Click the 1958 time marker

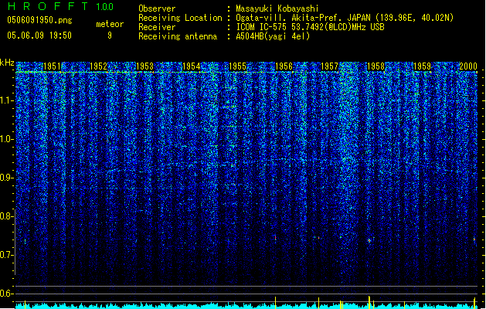click(376, 66)
